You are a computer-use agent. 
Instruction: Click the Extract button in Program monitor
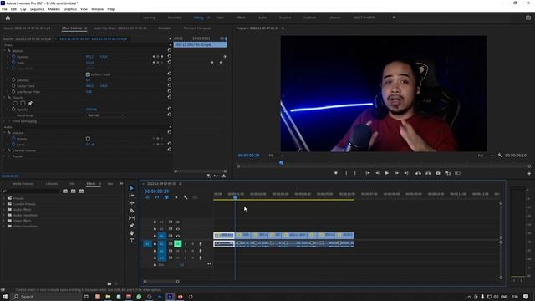pos(428,173)
